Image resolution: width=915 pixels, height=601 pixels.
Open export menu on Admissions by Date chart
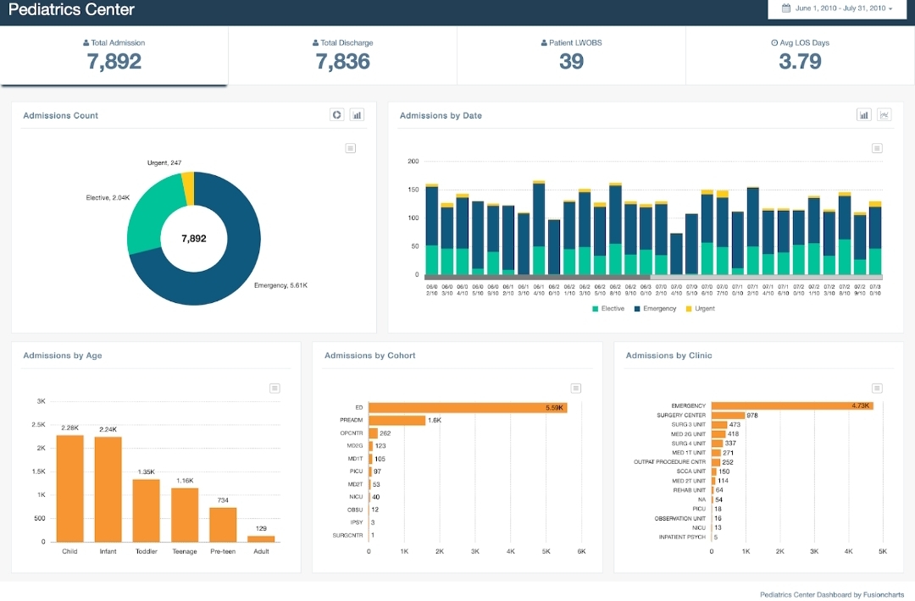click(877, 148)
